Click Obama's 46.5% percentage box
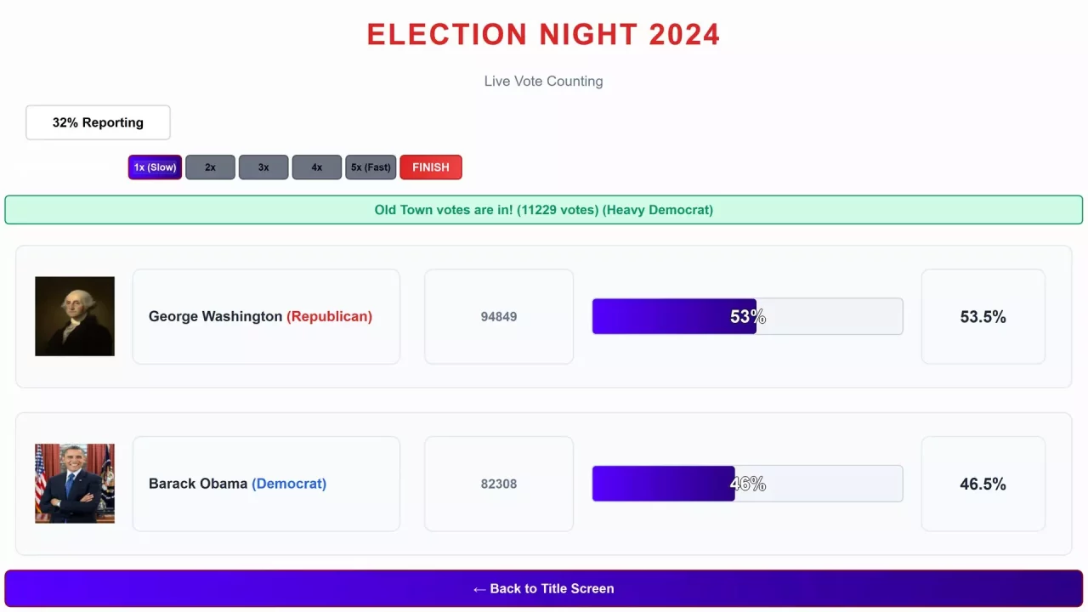 983,483
